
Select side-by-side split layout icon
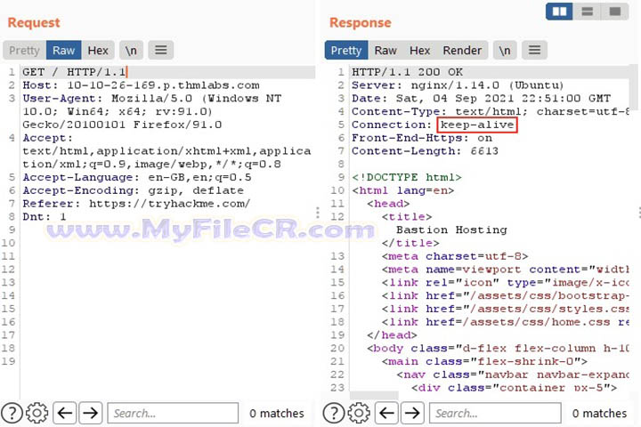click(559, 12)
